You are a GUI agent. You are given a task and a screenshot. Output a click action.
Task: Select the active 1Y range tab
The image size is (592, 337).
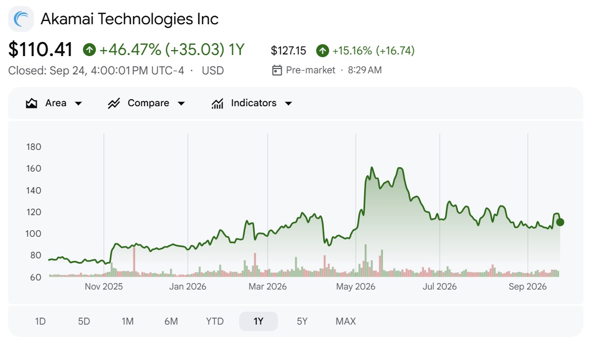click(259, 321)
